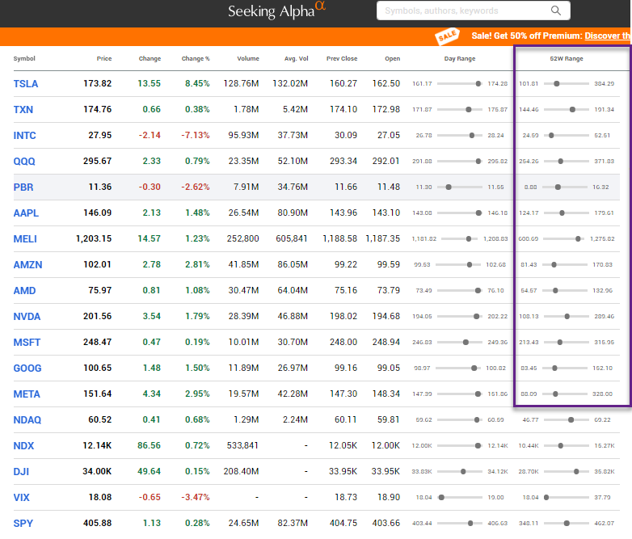The width and height of the screenshot is (632, 539).
Task: Open the AAPL ticker link
Action: point(26,213)
